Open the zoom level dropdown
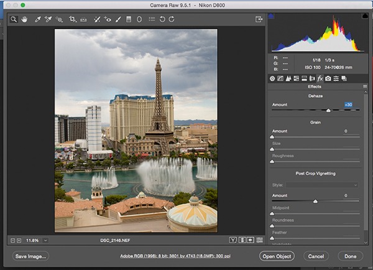This screenshot has width=373, height=270. point(45,241)
